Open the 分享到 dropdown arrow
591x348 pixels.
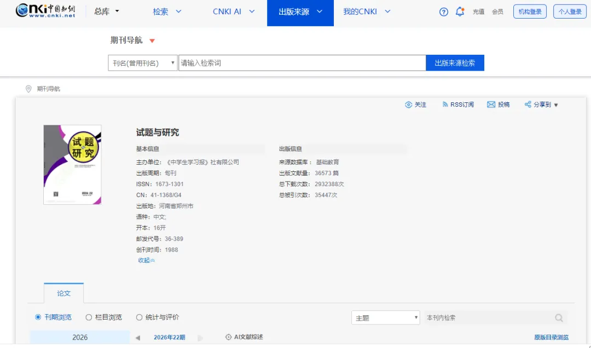click(556, 105)
